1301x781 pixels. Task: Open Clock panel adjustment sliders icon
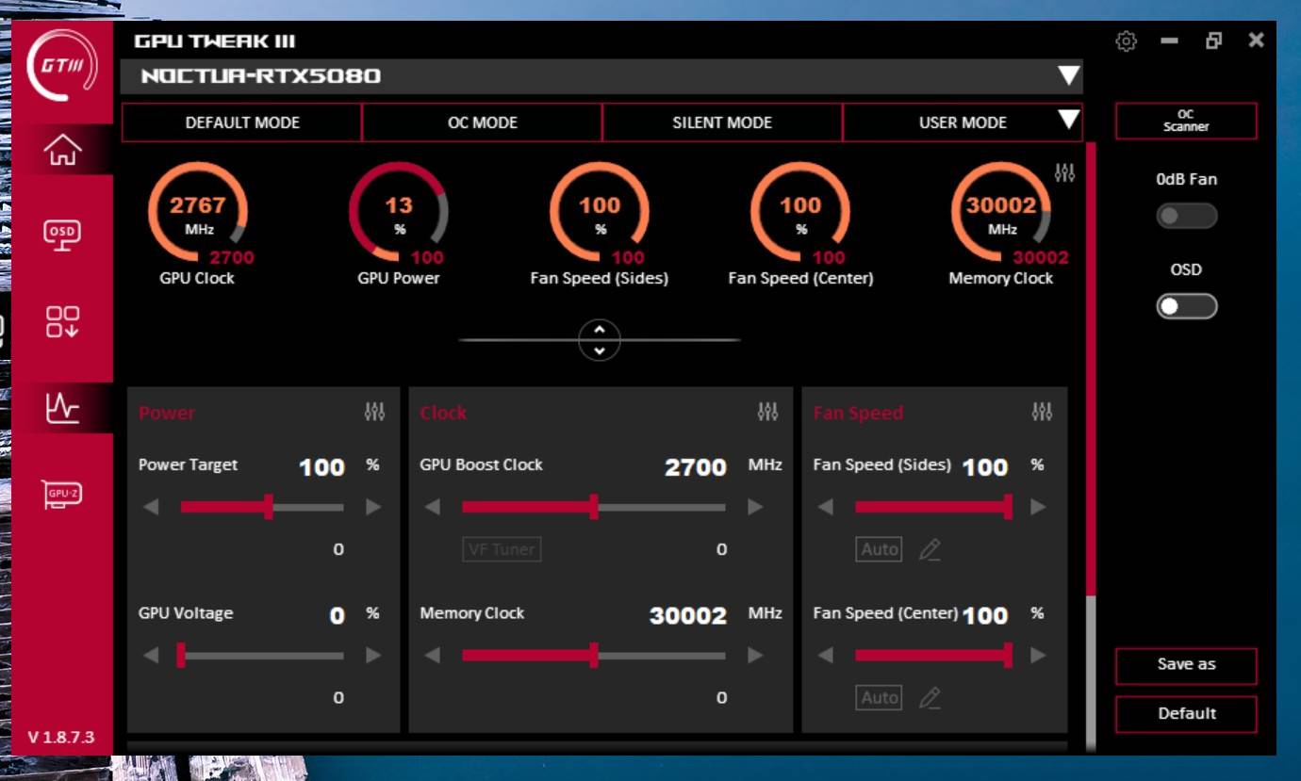click(767, 412)
